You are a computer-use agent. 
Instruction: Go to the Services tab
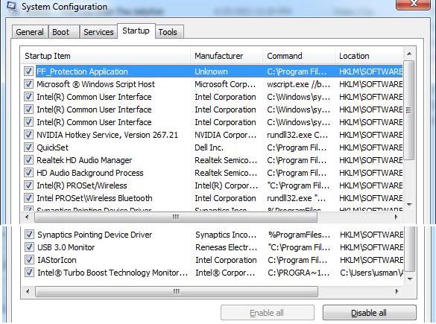pyautogui.click(x=98, y=32)
